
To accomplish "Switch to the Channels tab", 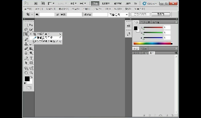I will [x=145, y=53].
